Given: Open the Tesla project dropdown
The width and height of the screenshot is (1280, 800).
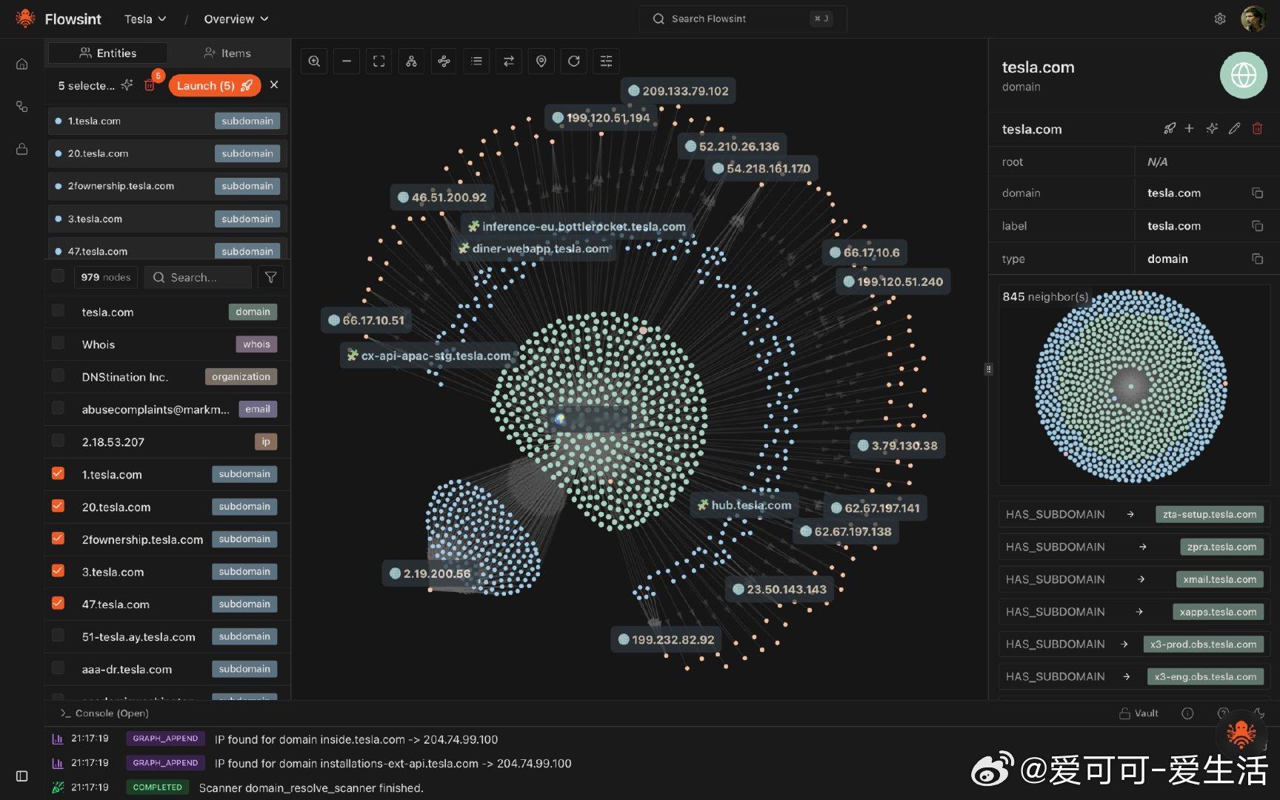Looking at the screenshot, I should coord(145,19).
